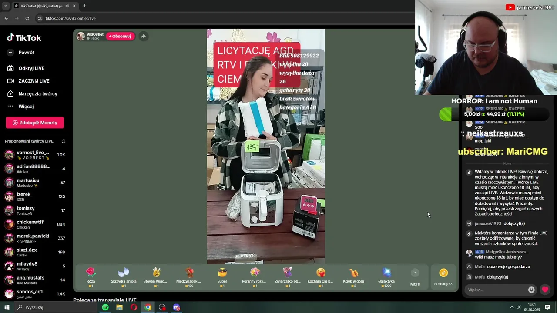Open the notification center icon

click(547, 307)
